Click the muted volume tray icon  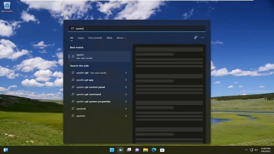click(x=256, y=150)
